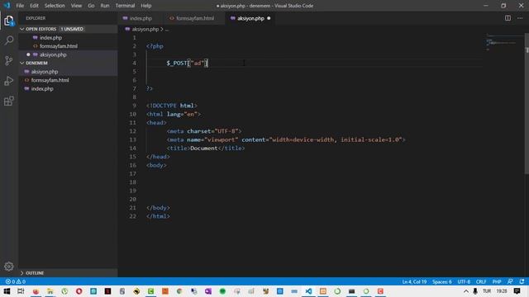Open aksiyon.php in DENEMEM folder
This screenshot has width=529, height=297.
click(45, 72)
